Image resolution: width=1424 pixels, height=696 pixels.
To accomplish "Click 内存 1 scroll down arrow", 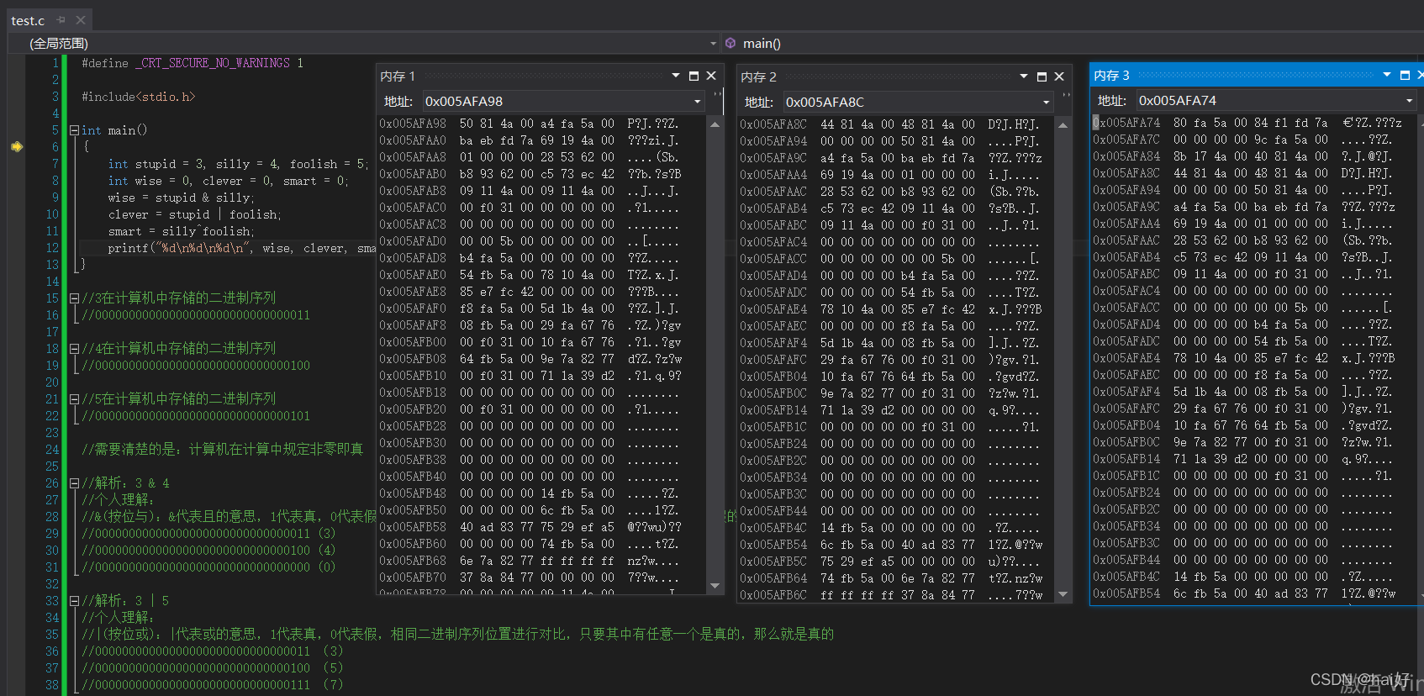I will pos(715,586).
